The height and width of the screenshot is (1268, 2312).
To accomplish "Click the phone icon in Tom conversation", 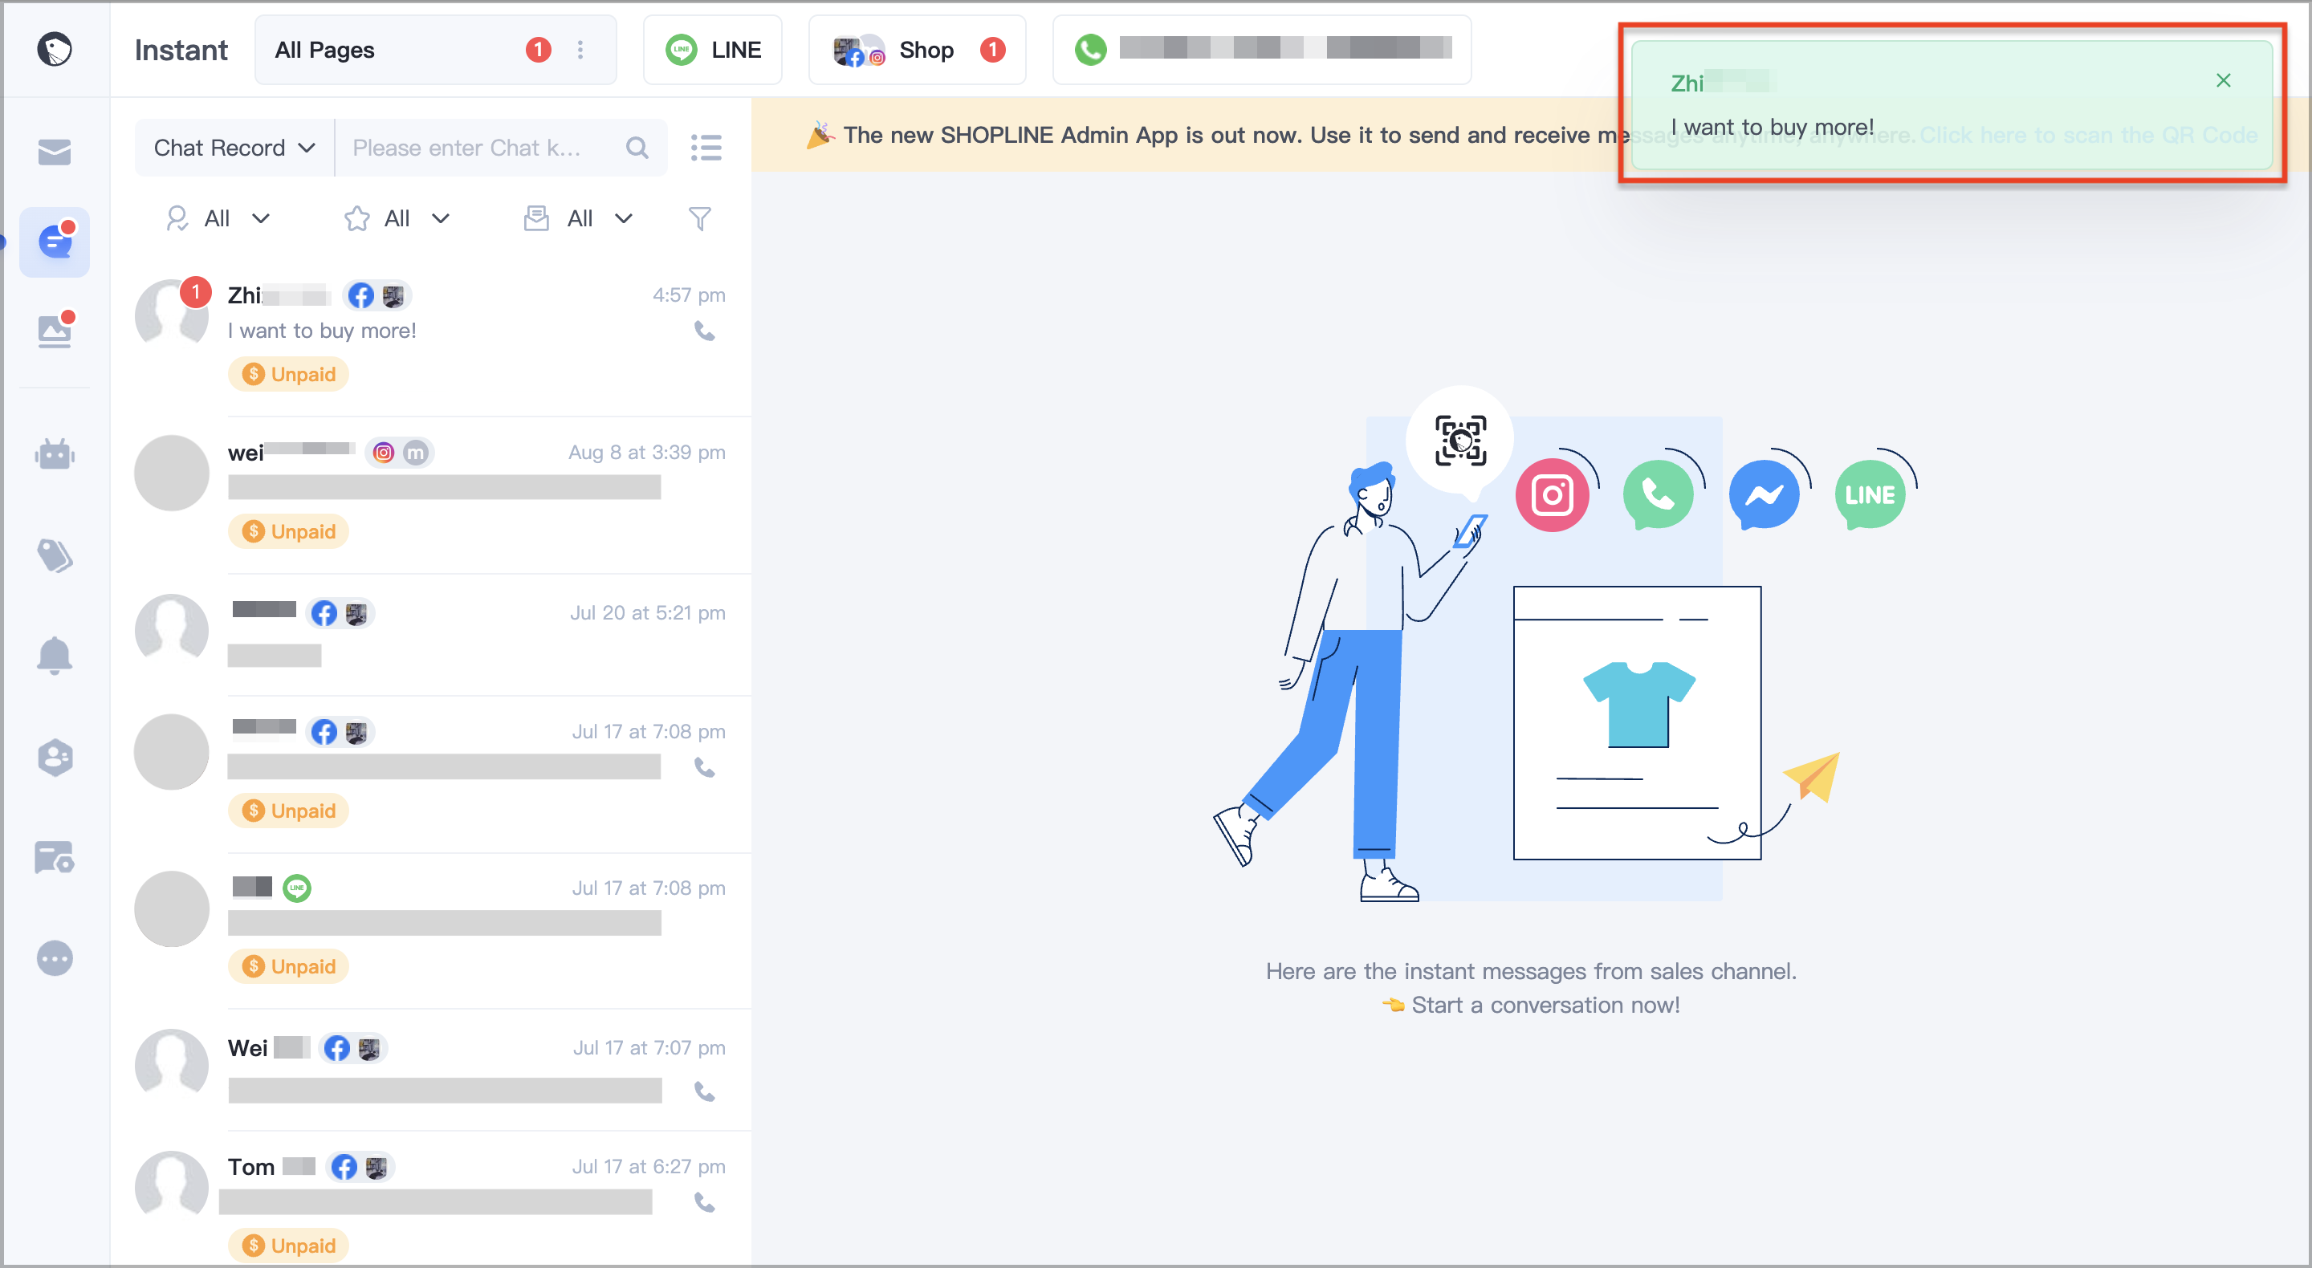I will click(x=706, y=1202).
